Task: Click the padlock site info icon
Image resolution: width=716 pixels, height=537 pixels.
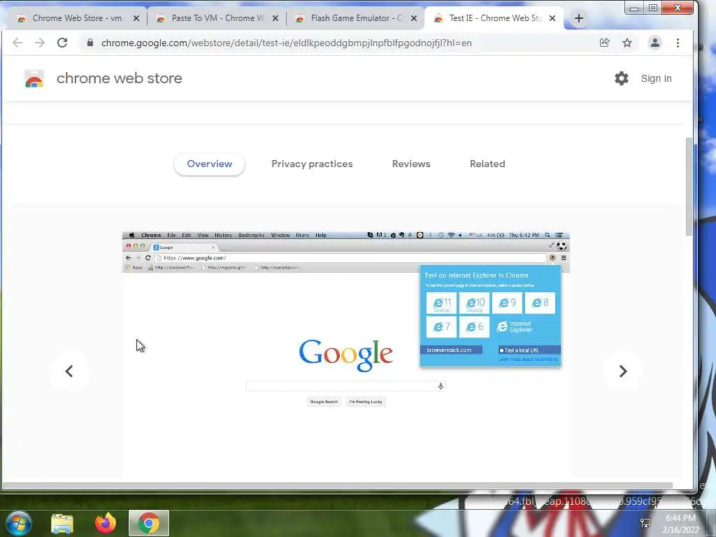Action: click(x=90, y=43)
